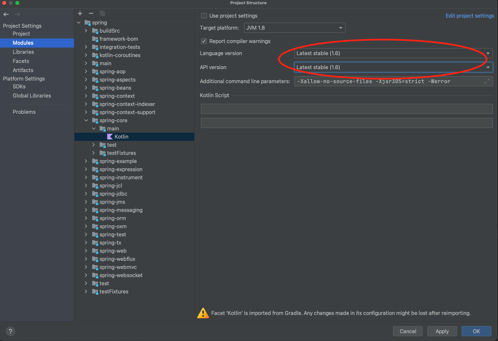Screen dimensions: 498x341
Task: Collapse the spring-core module
Action: (86, 120)
